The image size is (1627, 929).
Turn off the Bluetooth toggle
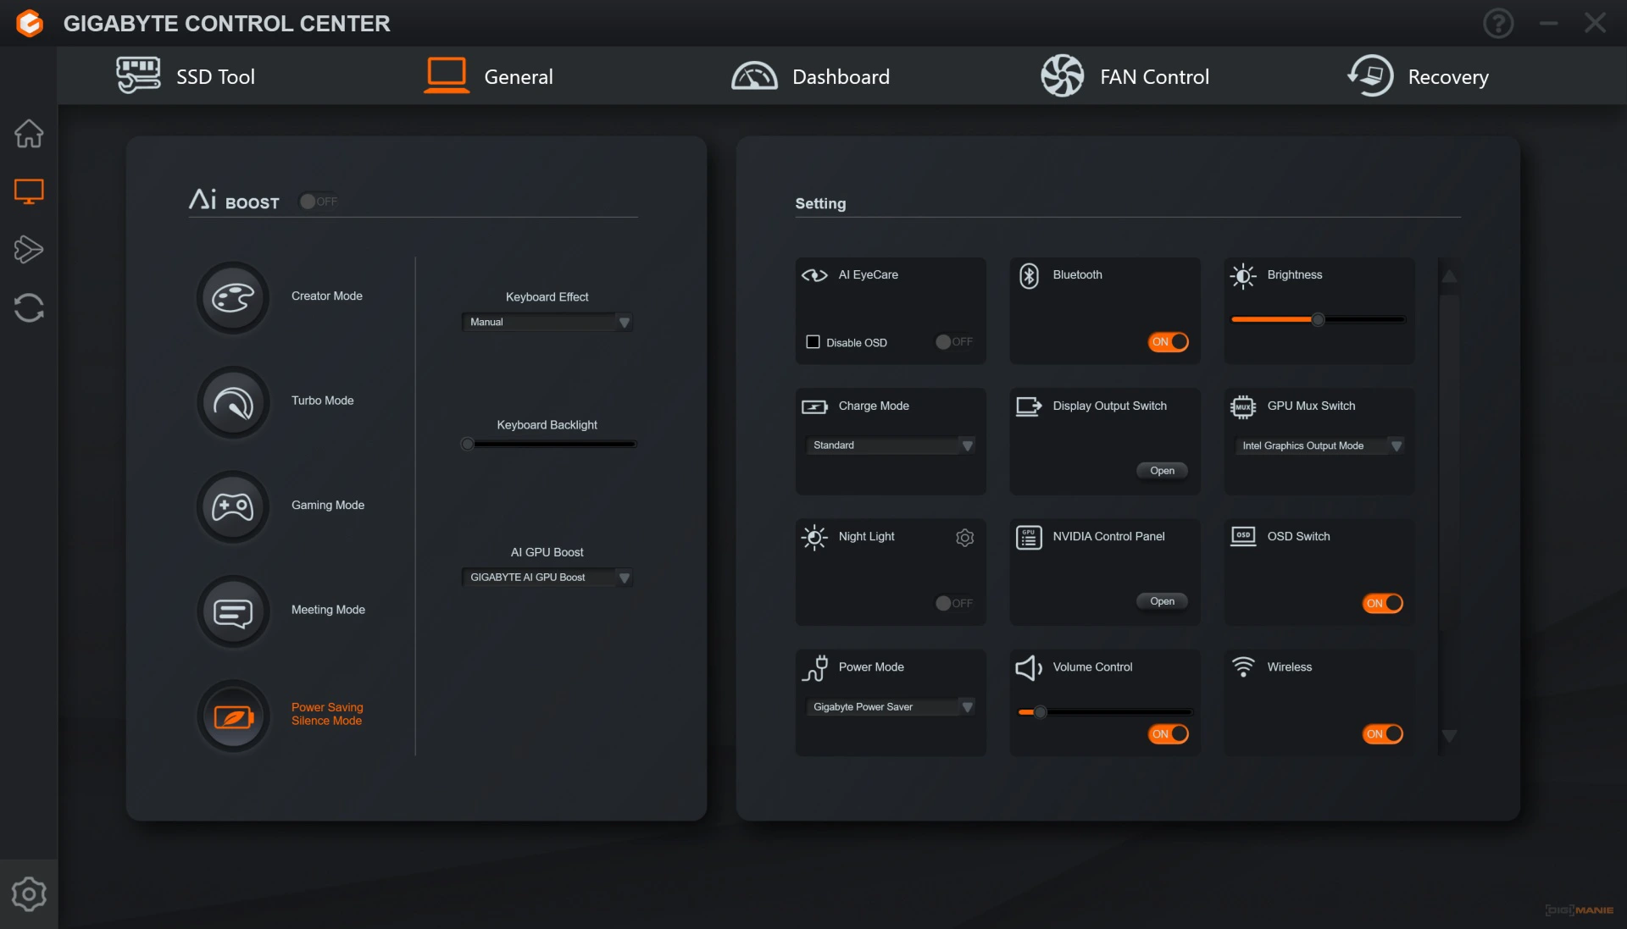tap(1168, 342)
